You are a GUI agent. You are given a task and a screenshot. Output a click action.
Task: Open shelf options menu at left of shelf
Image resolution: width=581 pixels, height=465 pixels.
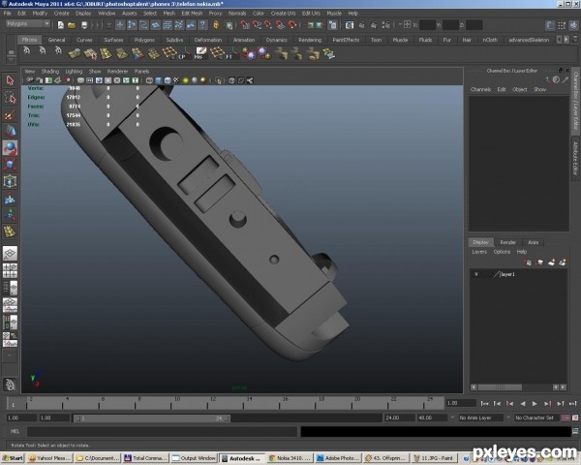point(11,58)
